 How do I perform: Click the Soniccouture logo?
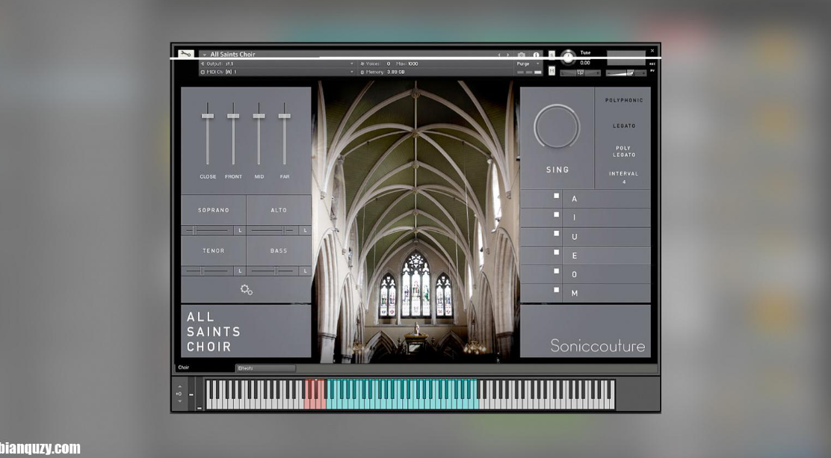597,346
